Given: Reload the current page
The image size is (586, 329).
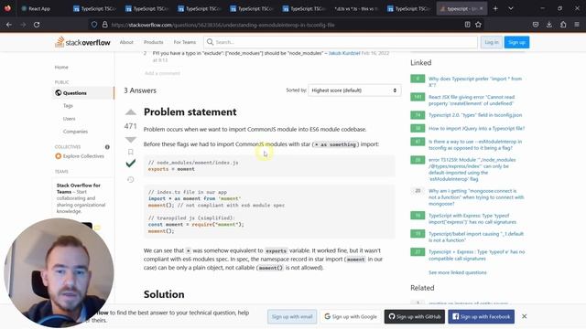Looking at the screenshot, I should point(37,25).
